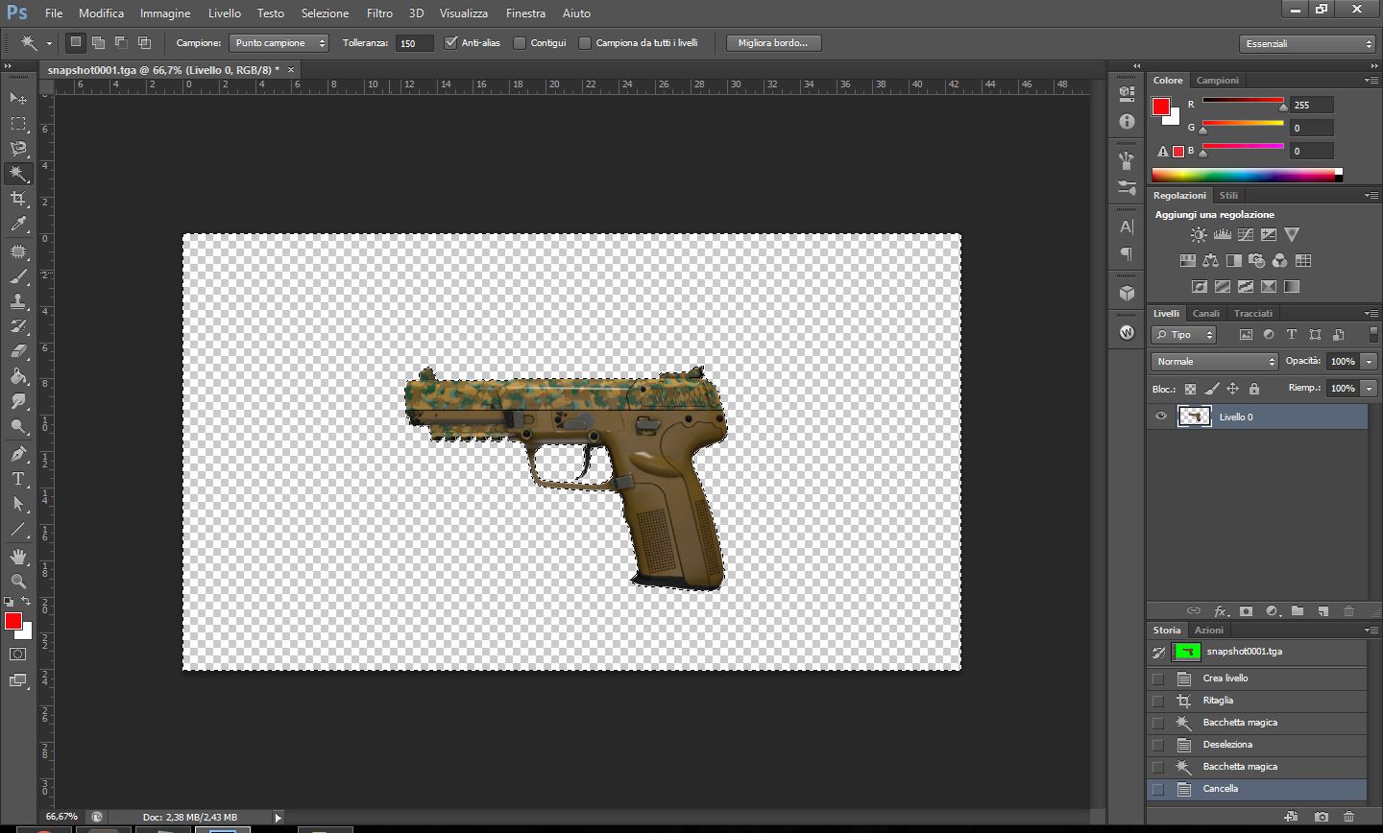This screenshot has height=833, width=1383.
Task: Open the Colore panel flyout menu
Action: [x=1371, y=81]
